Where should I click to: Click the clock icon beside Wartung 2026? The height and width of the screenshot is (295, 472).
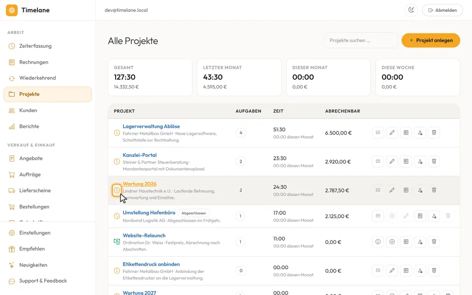coord(117,190)
